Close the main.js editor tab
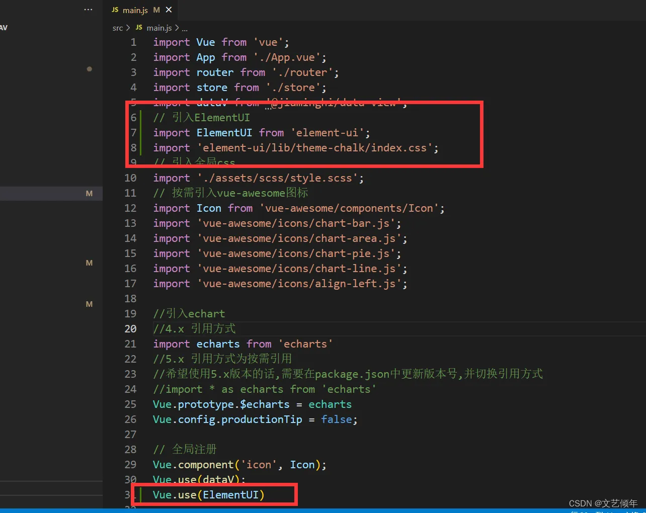Screen dimensions: 646x513 pos(169,10)
